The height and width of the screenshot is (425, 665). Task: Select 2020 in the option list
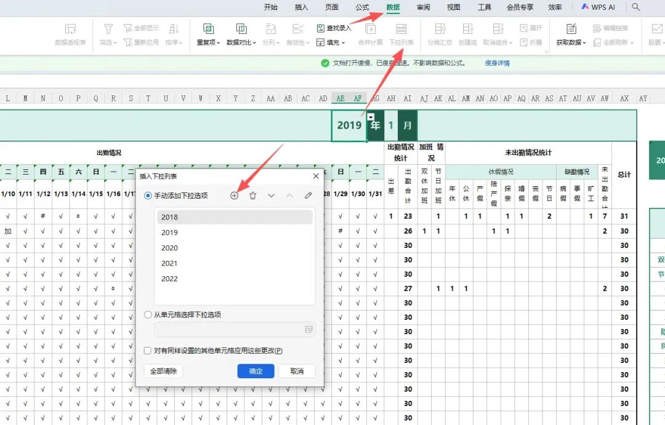click(169, 248)
